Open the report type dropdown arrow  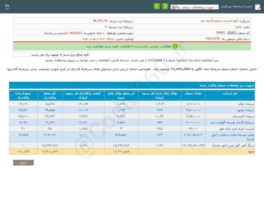tap(173, 7)
